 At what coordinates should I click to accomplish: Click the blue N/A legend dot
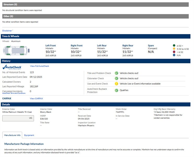174,55
